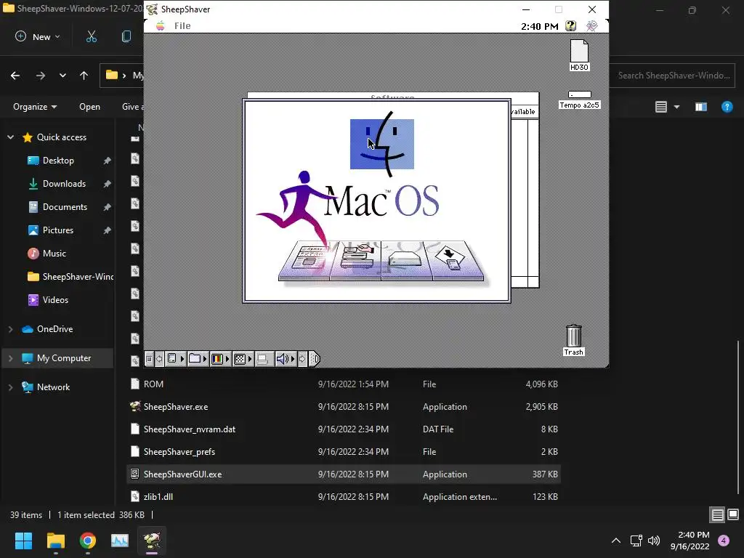
Task: Open File Explorer from taskbar
Action: tap(55, 541)
